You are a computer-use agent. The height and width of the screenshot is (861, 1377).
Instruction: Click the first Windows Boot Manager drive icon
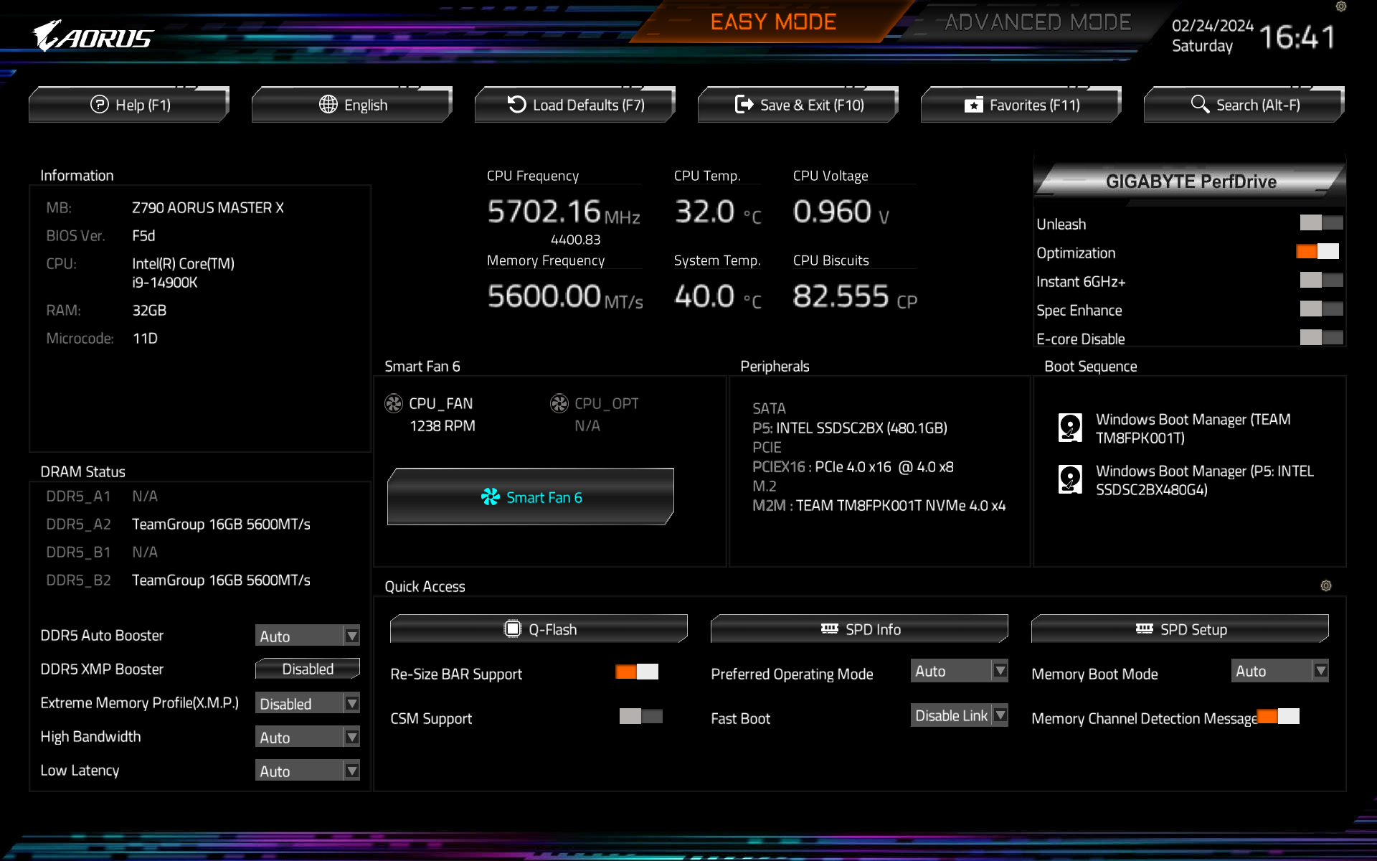(1070, 428)
